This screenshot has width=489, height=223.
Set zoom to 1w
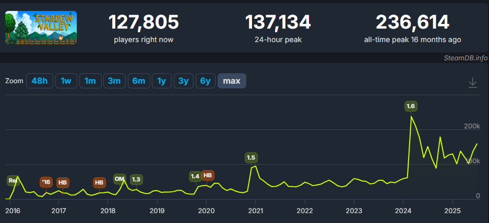click(66, 81)
